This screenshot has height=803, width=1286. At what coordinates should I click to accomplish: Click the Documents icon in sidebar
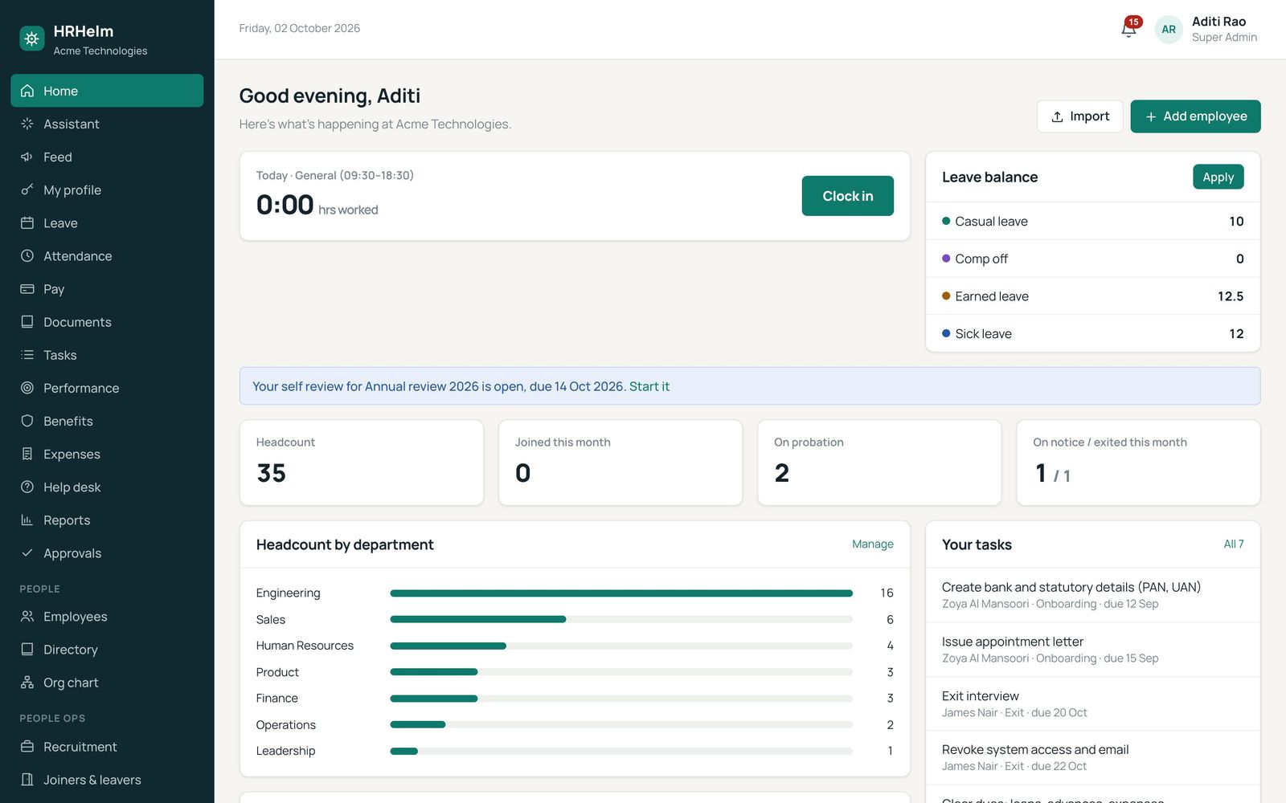coord(27,321)
